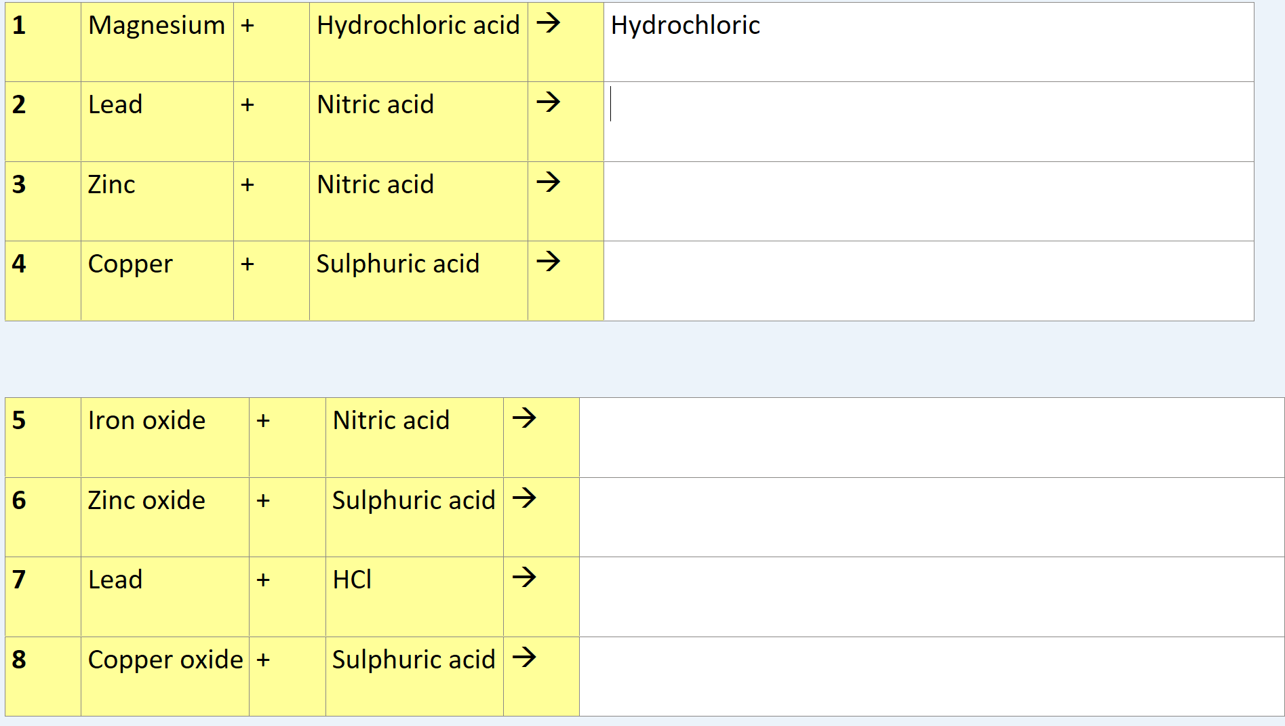Click 'Sulphuric acid' cell in row 6

tap(414, 517)
